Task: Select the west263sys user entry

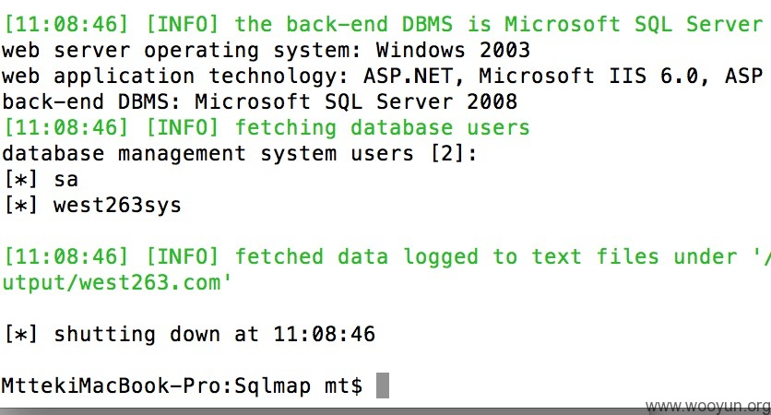Action: tap(117, 205)
